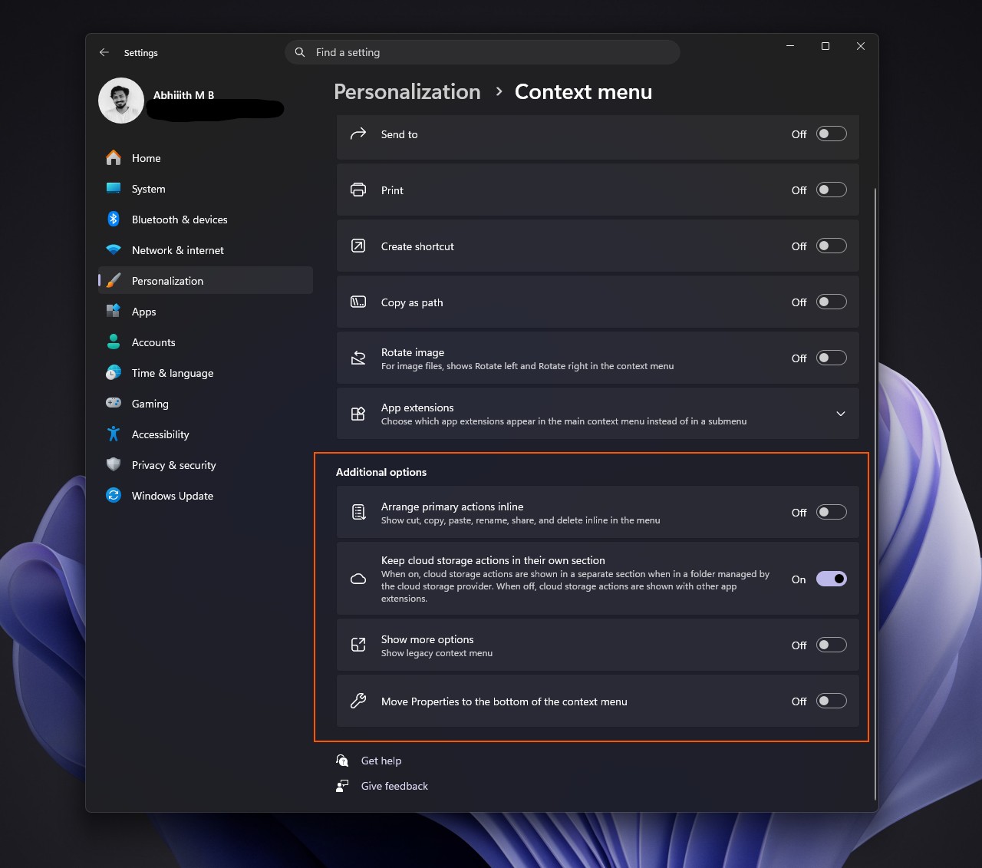Click the Move Properties wrench icon
Image resolution: width=982 pixels, height=868 pixels.
point(358,701)
